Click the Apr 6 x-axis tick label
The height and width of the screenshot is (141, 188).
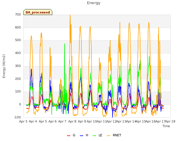tap(52, 121)
